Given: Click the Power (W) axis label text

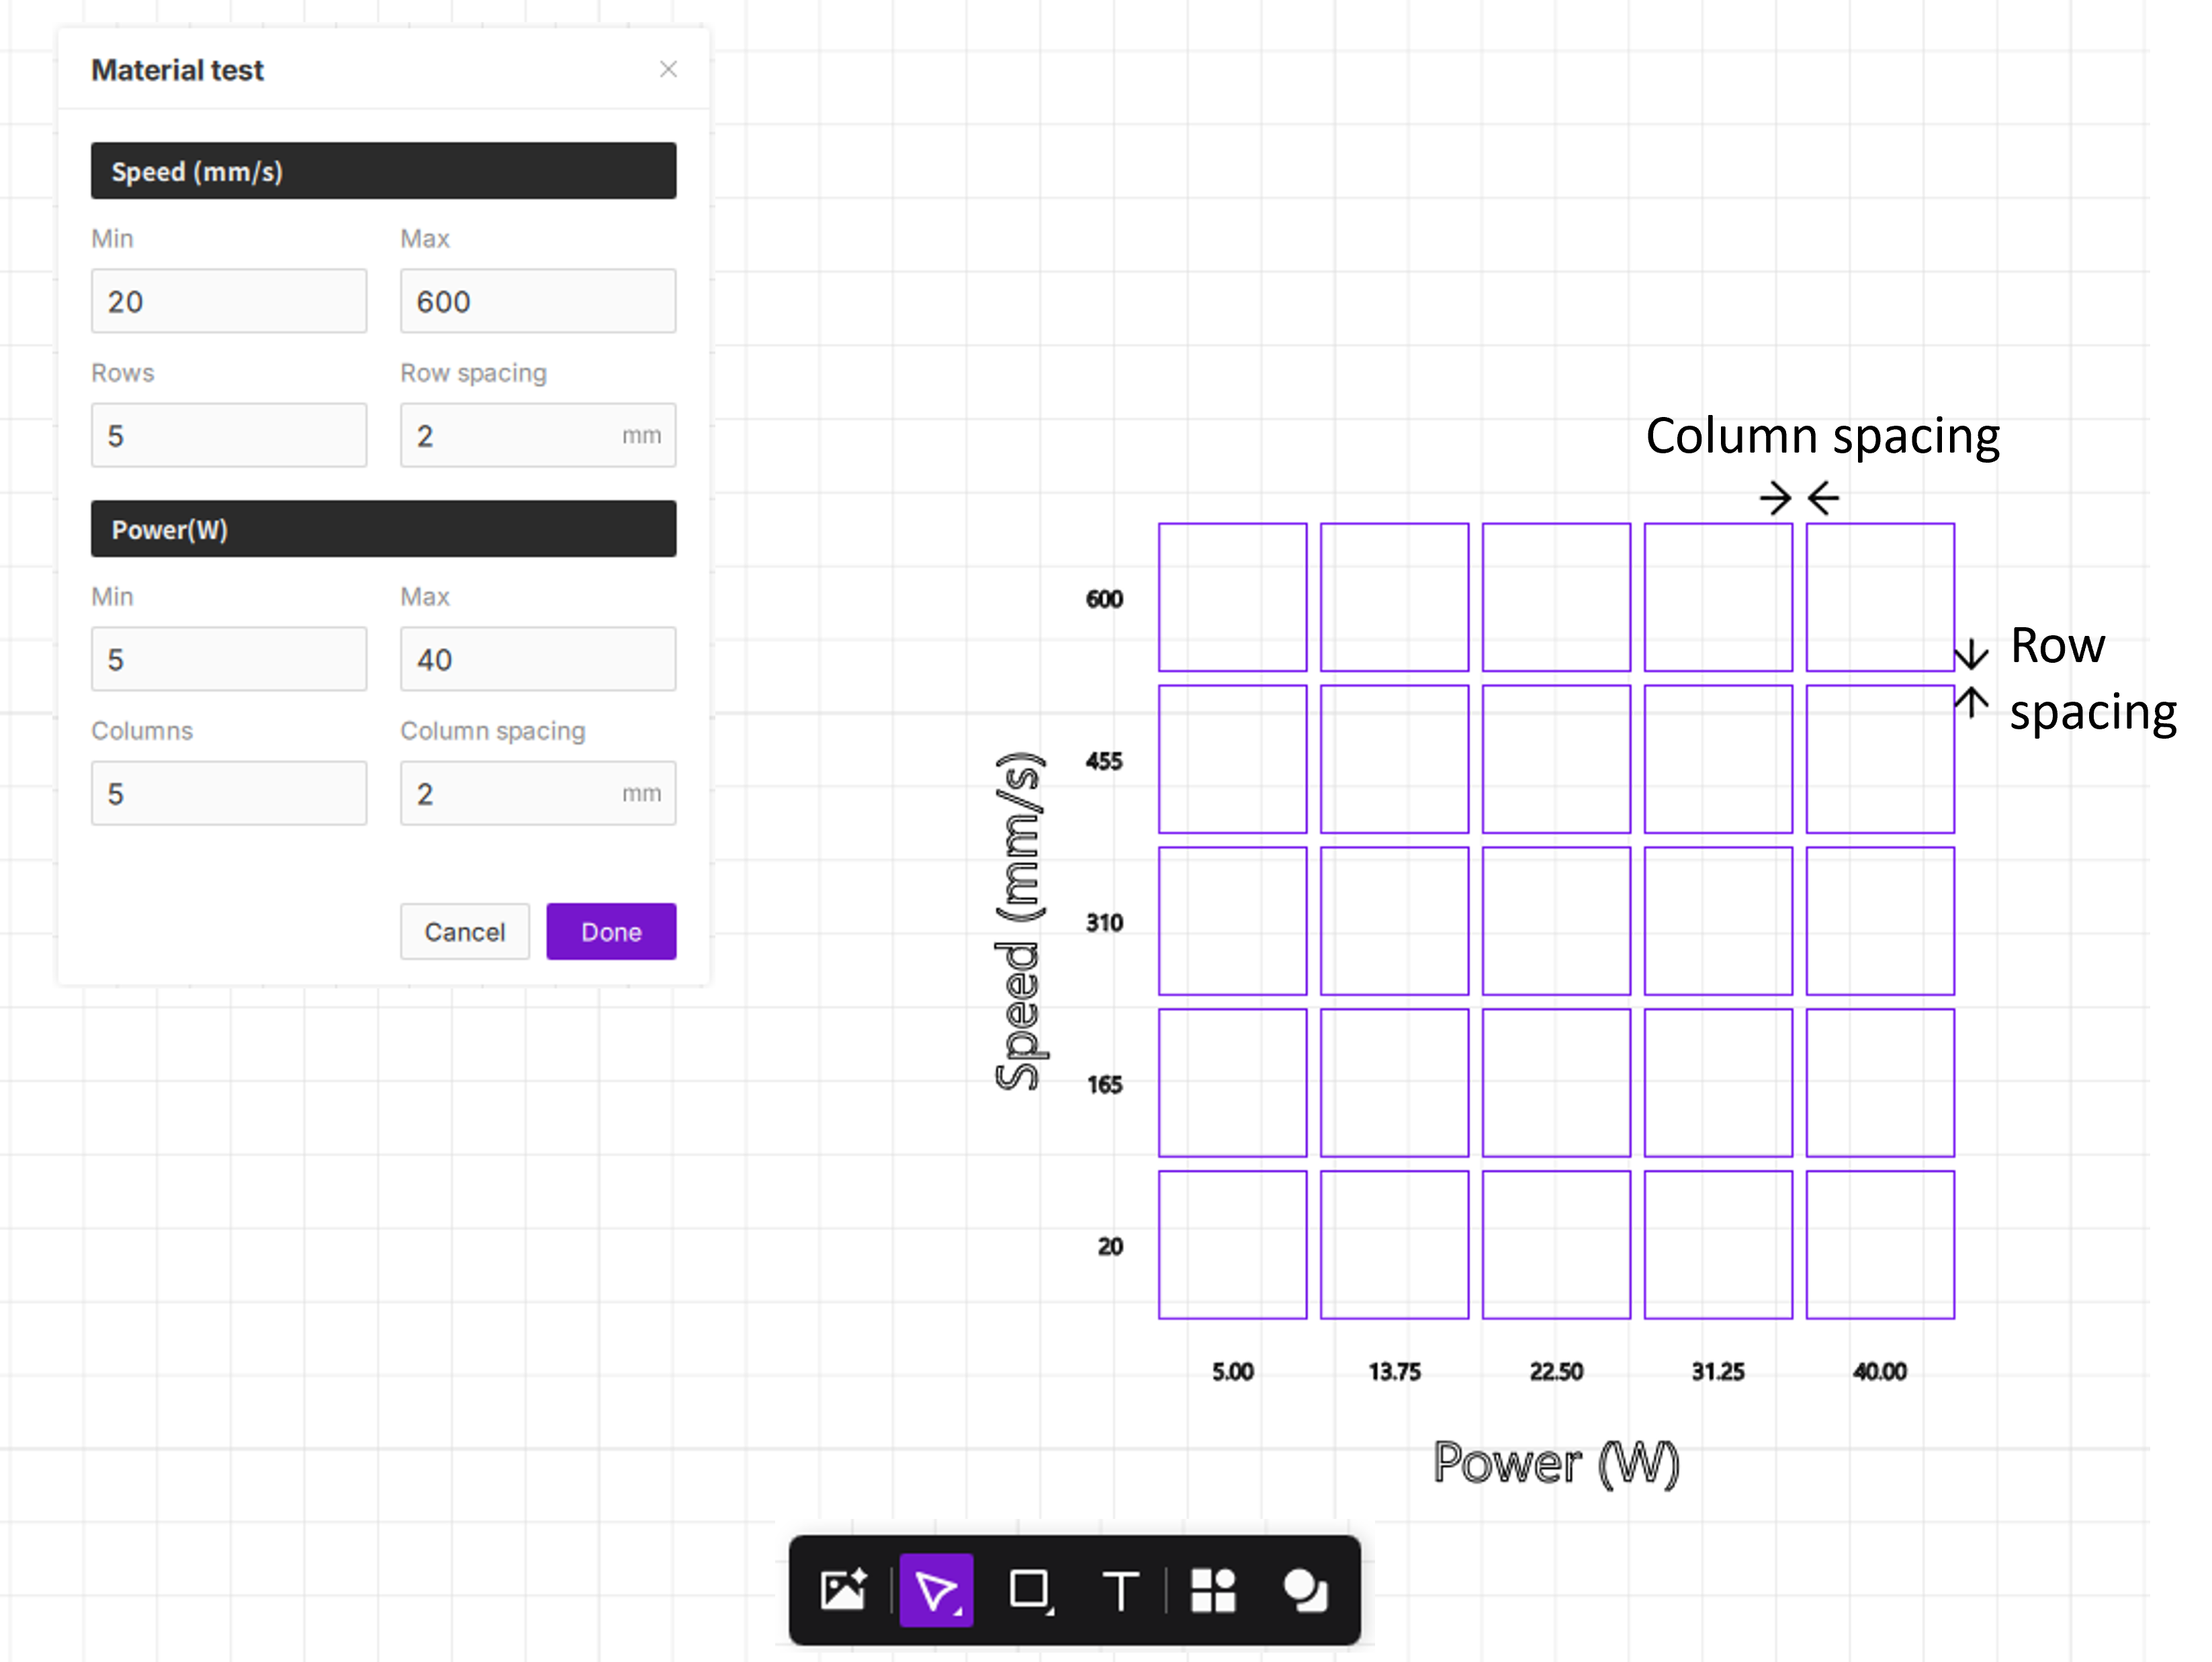Looking at the screenshot, I should tap(1556, 1463).
